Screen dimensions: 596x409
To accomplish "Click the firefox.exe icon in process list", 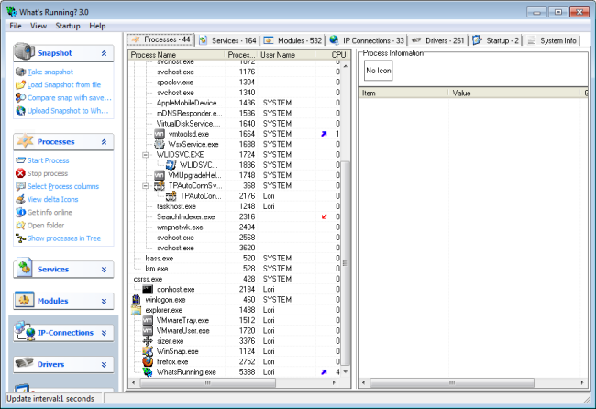I will tap(148, 361).
